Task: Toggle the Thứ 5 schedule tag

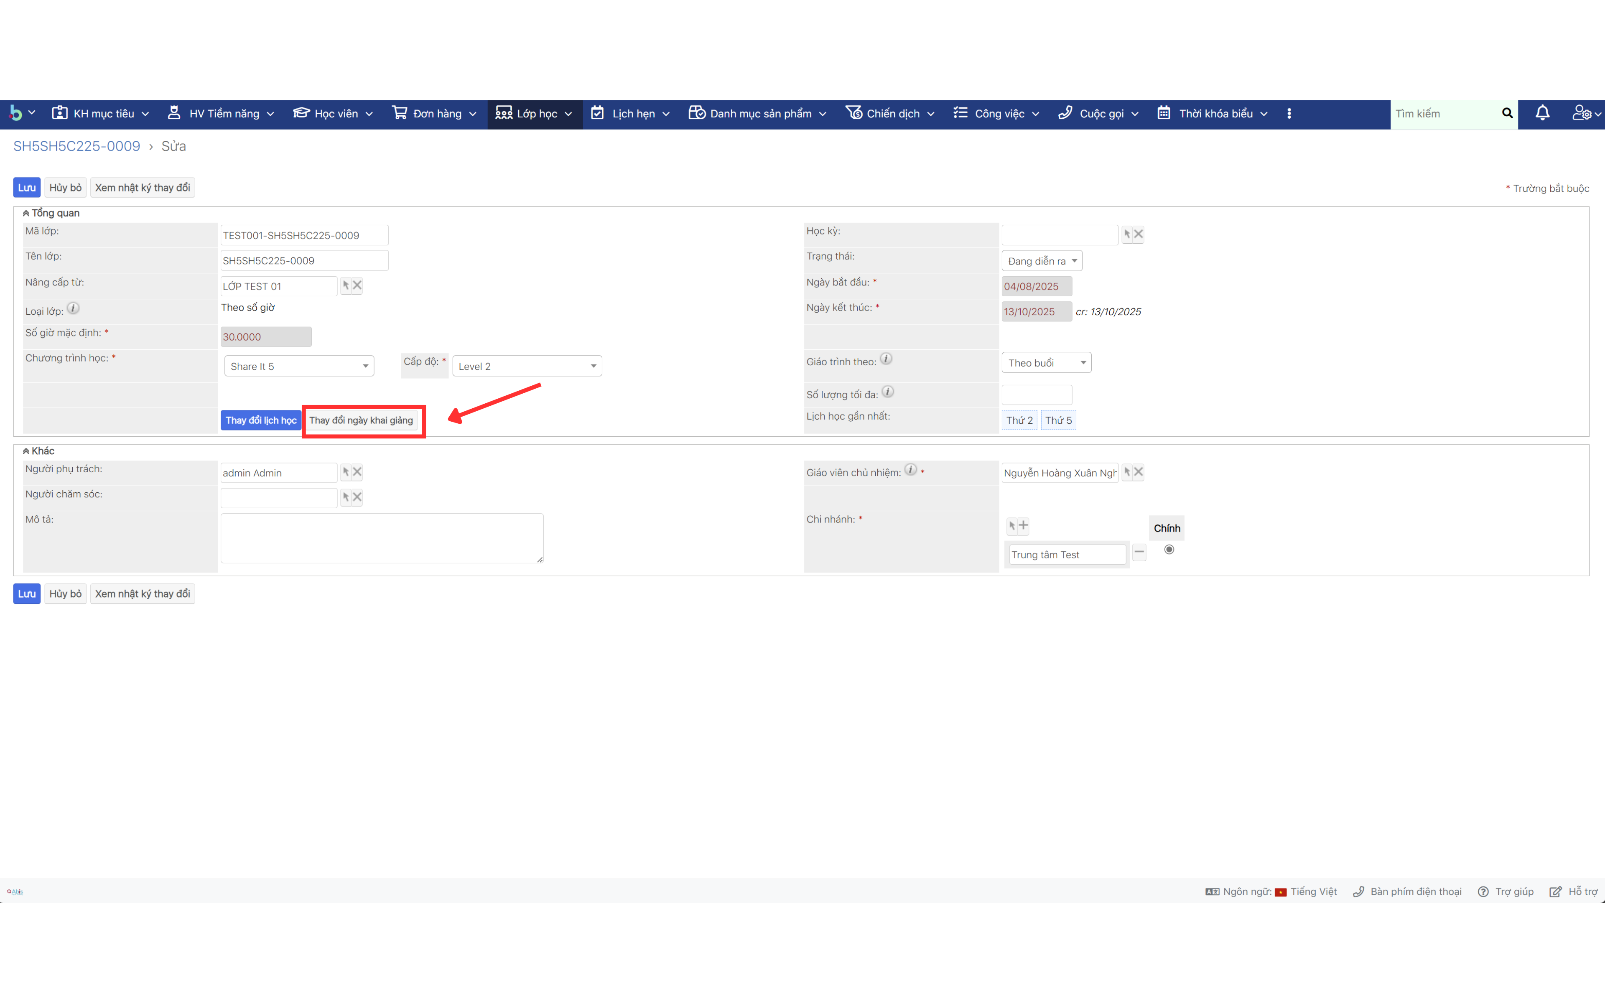Action: click(1058, 420)
